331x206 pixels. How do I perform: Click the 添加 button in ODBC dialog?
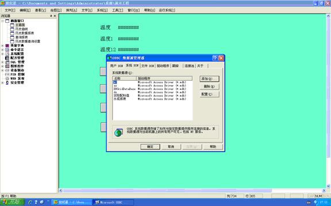209,79
